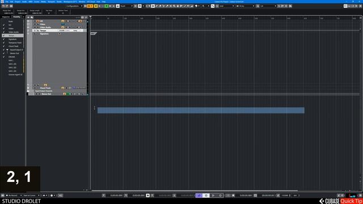363x204 pixels.
Task: Toggle the yellow Solo state button in toolbar
Action: pyautogui.click(x=96, y=6)
